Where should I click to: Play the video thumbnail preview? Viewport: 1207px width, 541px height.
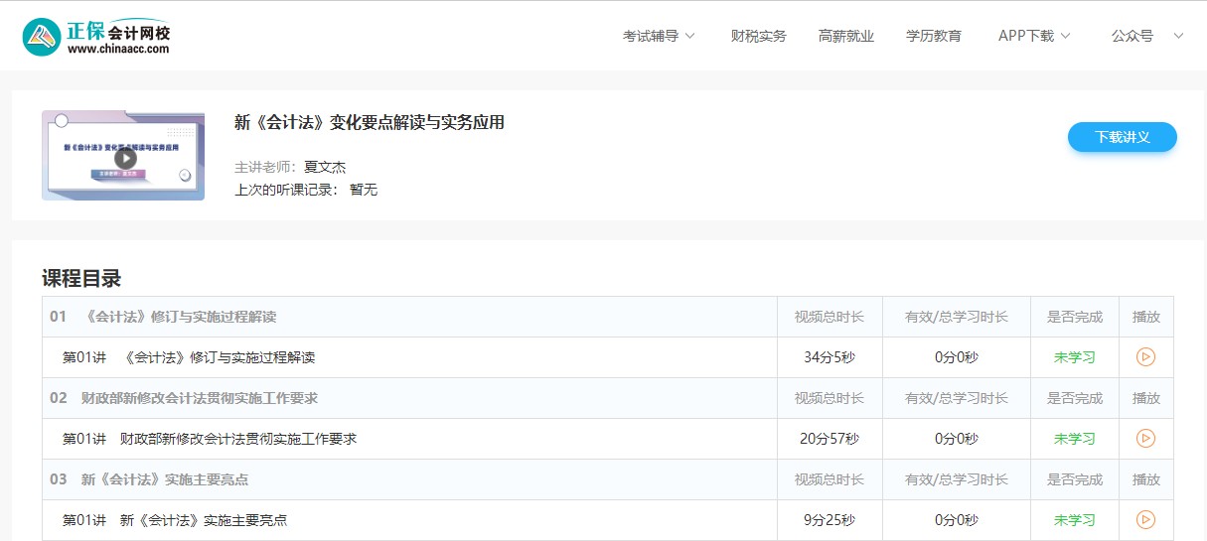point(124,157)
